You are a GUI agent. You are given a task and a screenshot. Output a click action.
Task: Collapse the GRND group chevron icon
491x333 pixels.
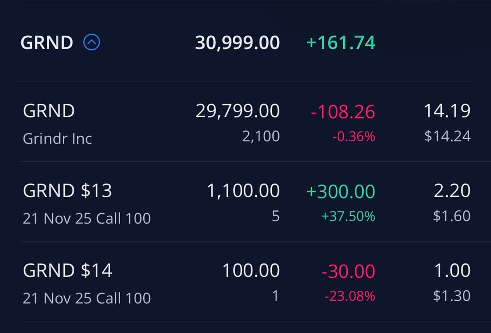point(91,43)
